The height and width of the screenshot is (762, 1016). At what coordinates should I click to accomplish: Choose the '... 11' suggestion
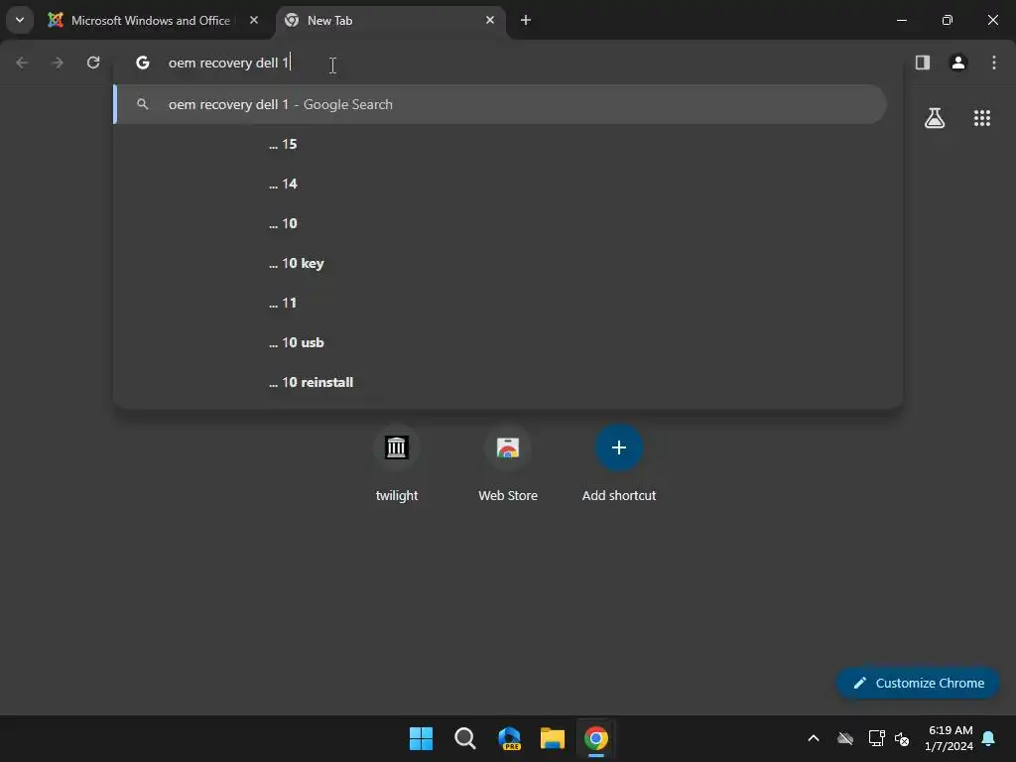(x=500, y=303)
